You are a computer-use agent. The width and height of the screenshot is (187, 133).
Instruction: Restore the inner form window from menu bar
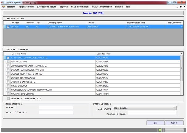[181, 6]
